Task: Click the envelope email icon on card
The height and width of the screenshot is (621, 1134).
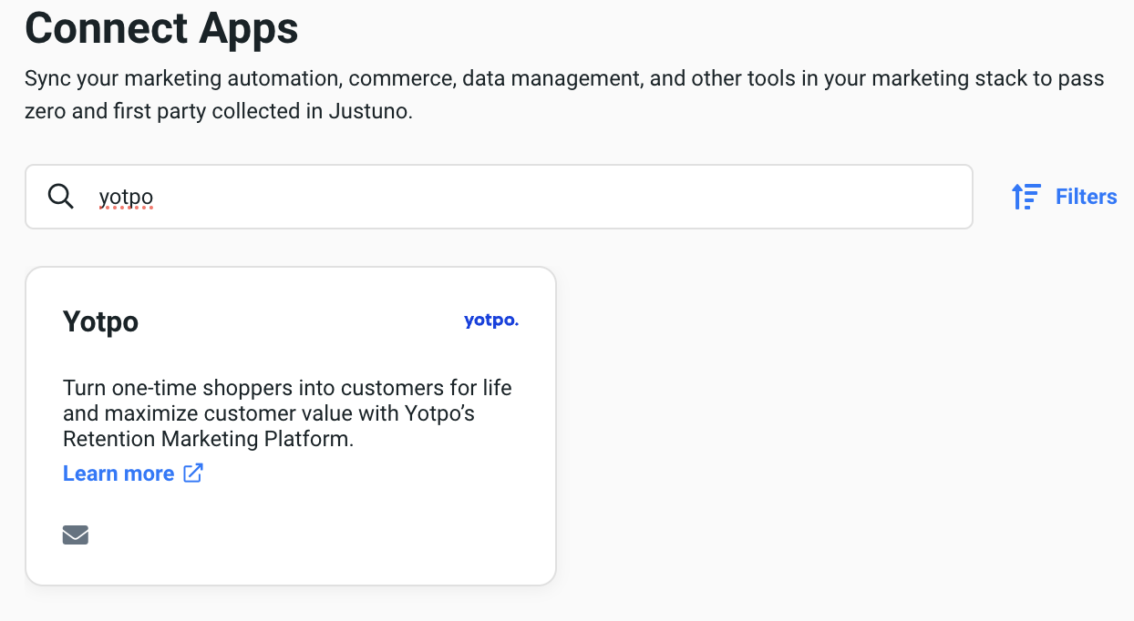Action: (76, 534)
